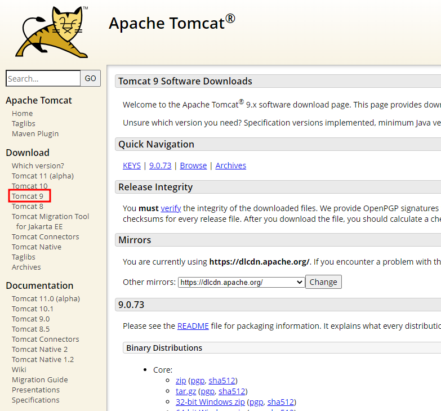Image resolution: width=441 pixels, height=411 pixels.
Task: Open Tomcat Native 2 documentation
Action: tap(39, 349)
